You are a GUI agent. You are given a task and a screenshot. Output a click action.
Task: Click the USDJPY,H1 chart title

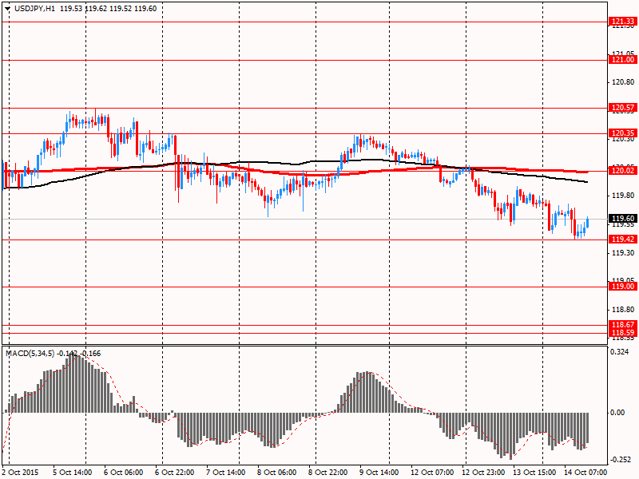(x=34, y=9)
